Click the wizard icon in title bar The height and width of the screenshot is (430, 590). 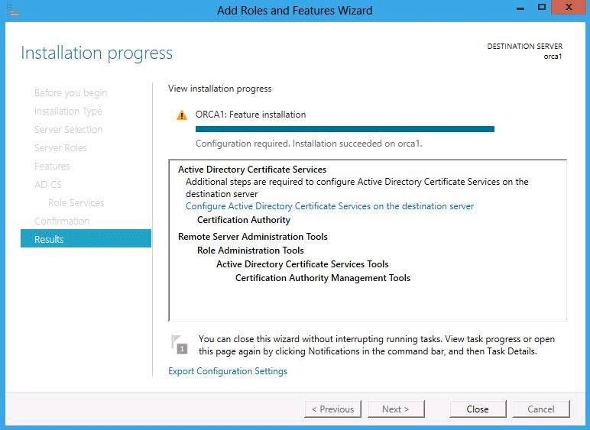click(13, 10)
